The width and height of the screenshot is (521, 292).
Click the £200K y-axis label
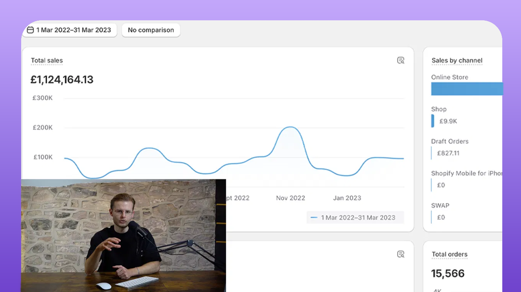43,128
